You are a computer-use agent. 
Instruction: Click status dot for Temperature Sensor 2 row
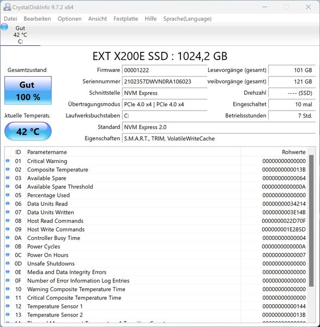tap(8, 314)
